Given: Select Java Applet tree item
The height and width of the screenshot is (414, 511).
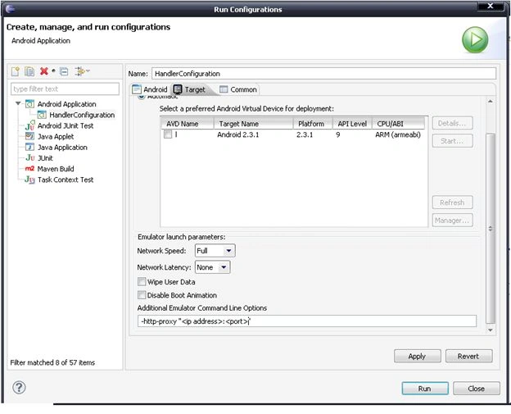Looking at the screenshot, I should click(x=56, y=136).
